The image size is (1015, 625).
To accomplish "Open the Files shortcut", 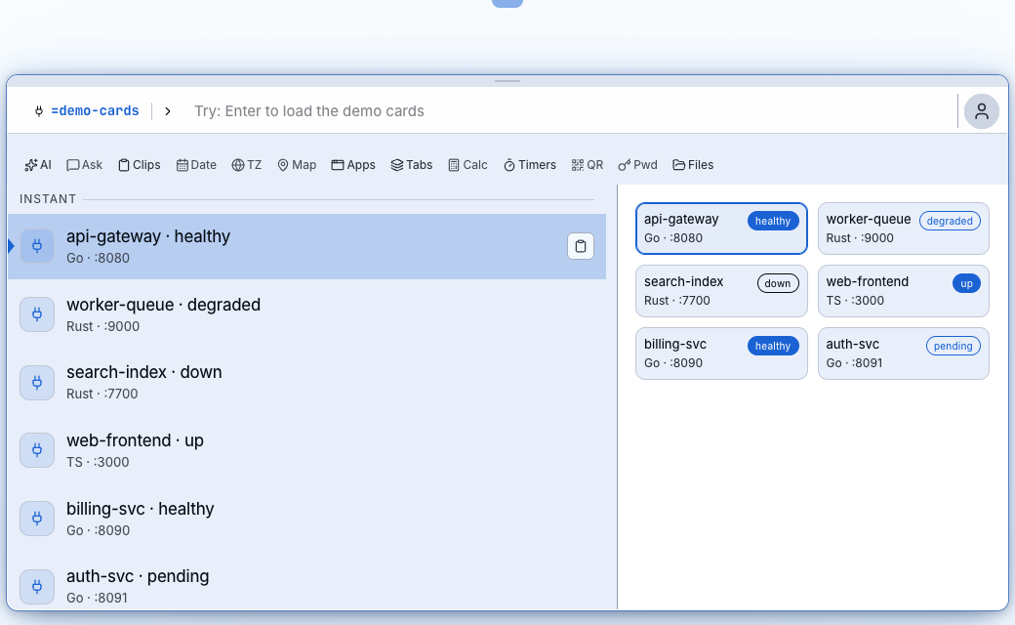I will click(x=693, y=165).
